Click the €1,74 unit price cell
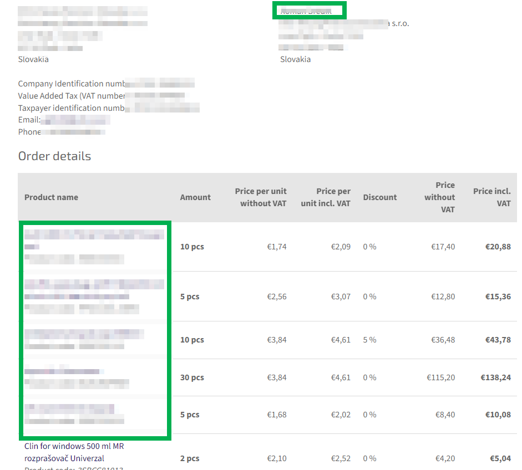This screenshot has height=470, width=522. point(277,247)
